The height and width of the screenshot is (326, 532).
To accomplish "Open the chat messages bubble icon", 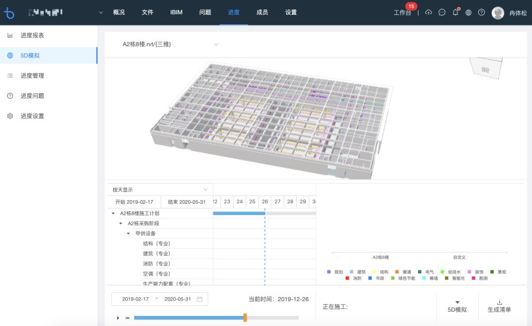I will (442, 12).
